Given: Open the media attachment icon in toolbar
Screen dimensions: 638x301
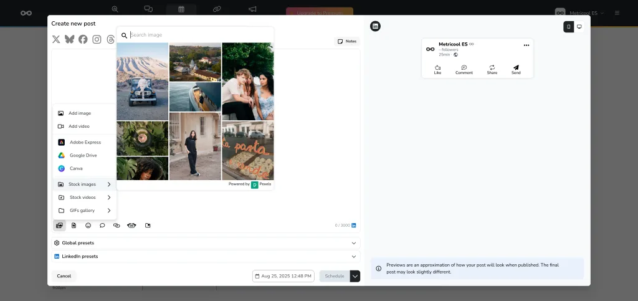Looking at the screenshot, I should click(59, 226).
